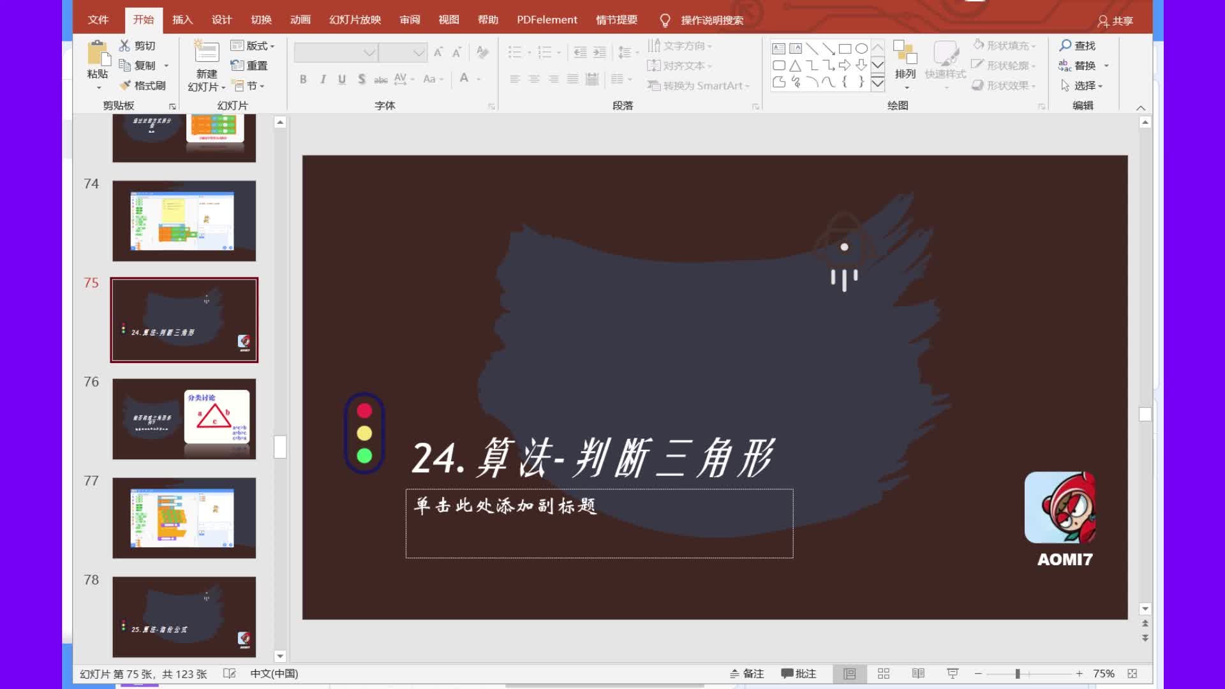
Task: Click the lightbulb Tell Me search icon
Action: pyautogui.click(x=665, y=20)
